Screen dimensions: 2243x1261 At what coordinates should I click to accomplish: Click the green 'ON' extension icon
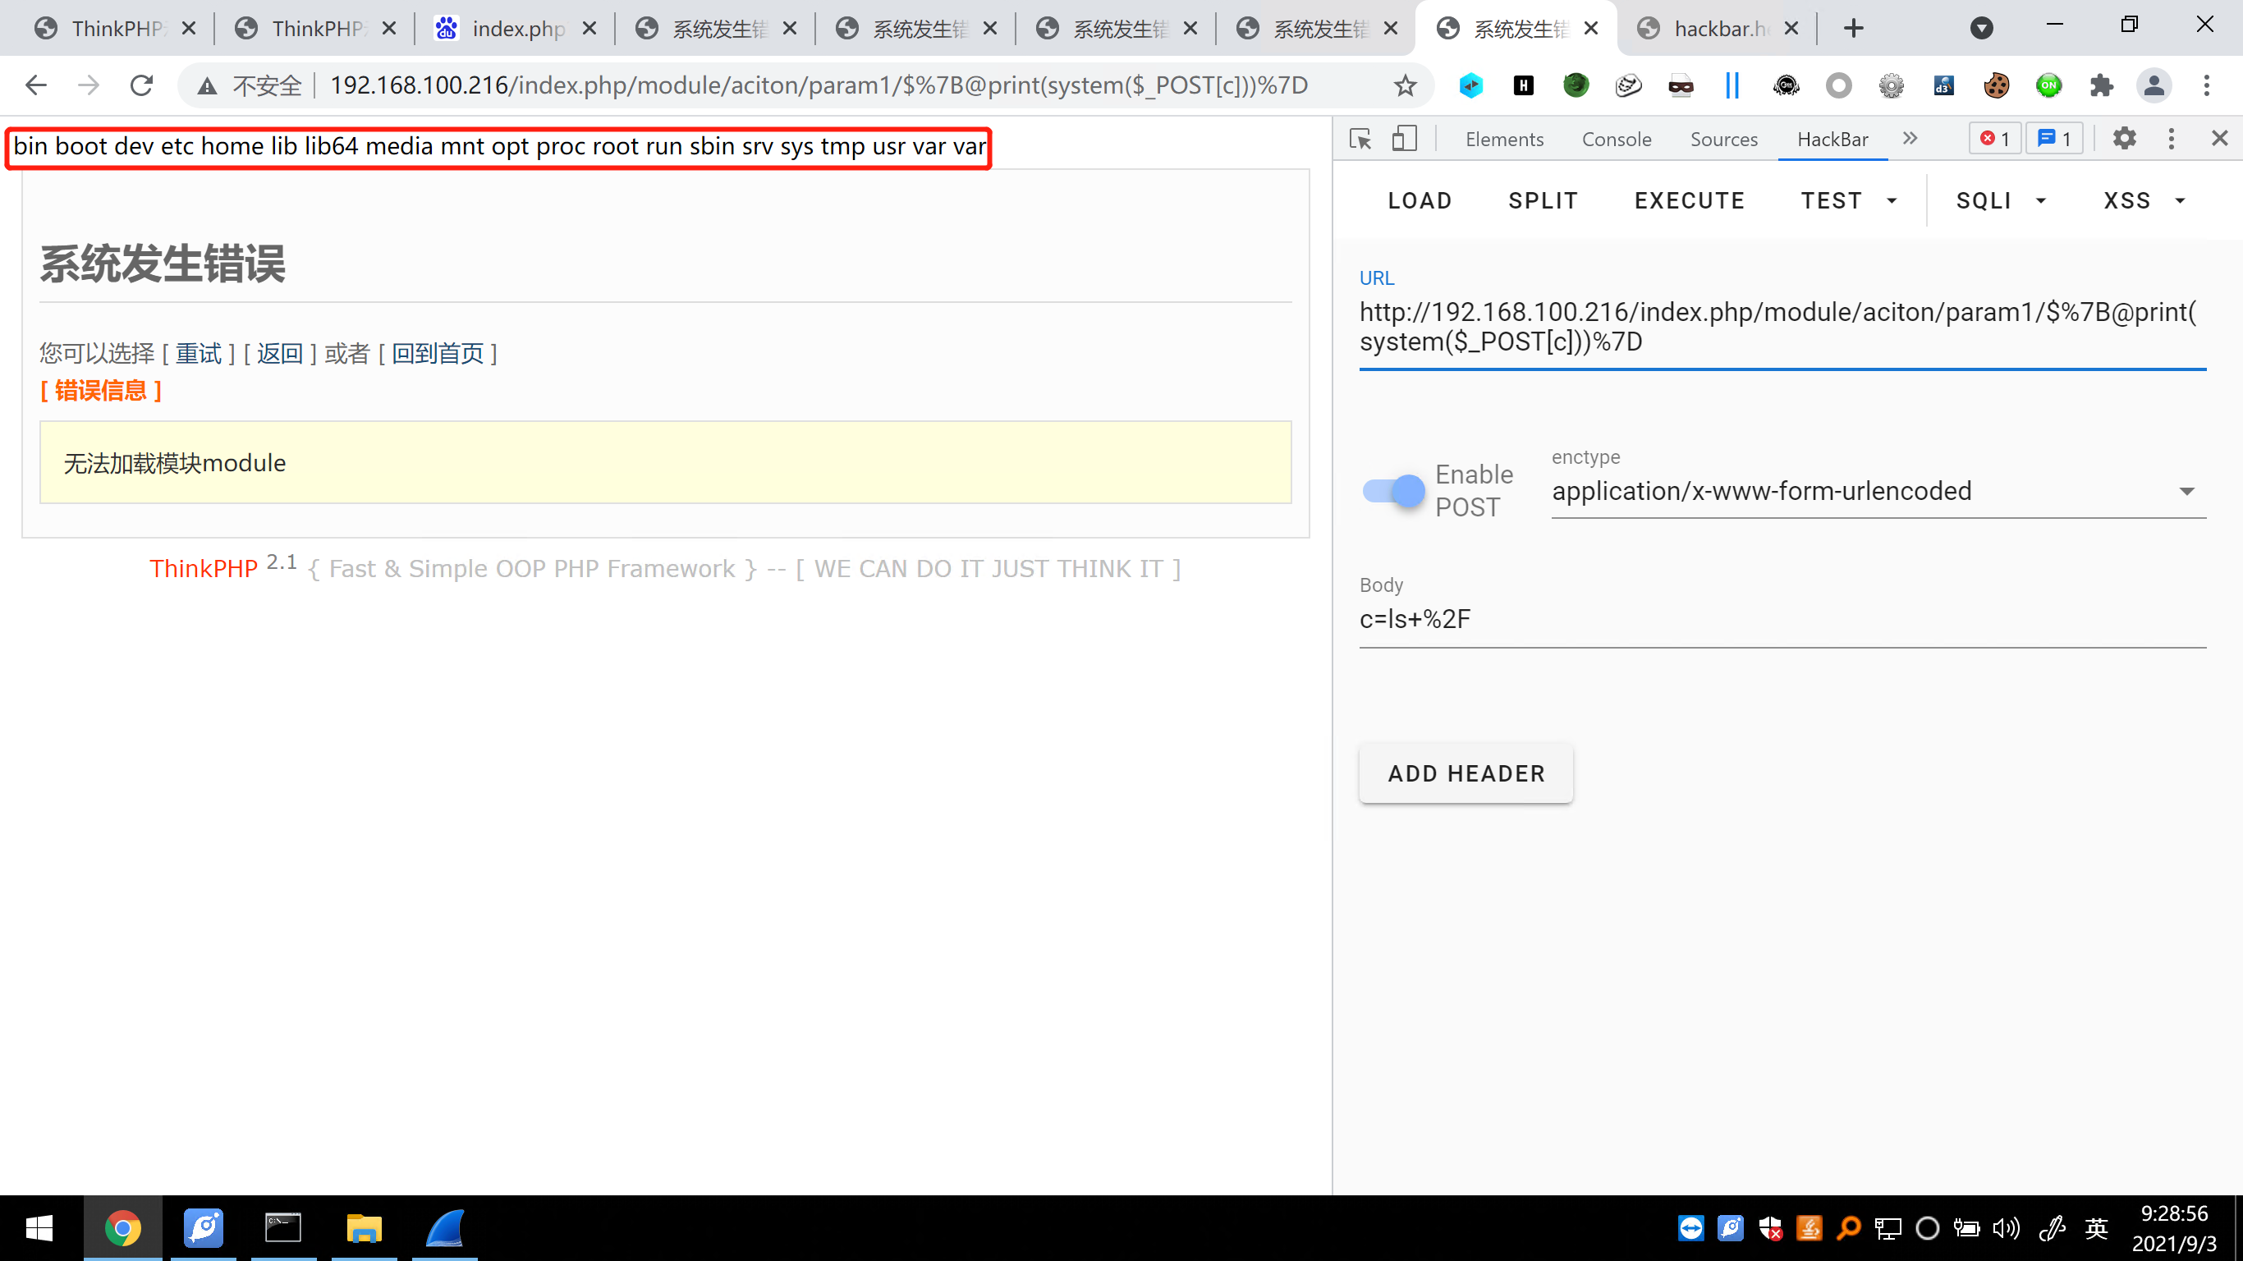[x=2048, y=85]
